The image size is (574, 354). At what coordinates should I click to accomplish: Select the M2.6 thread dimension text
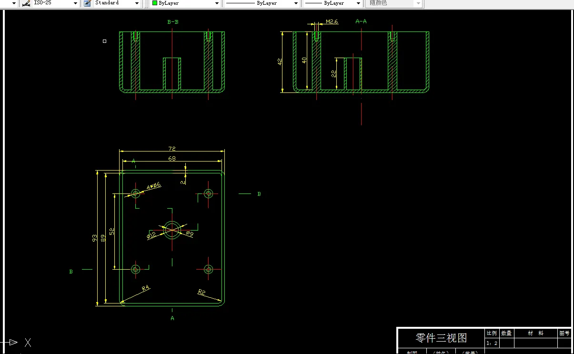[332, 21]
